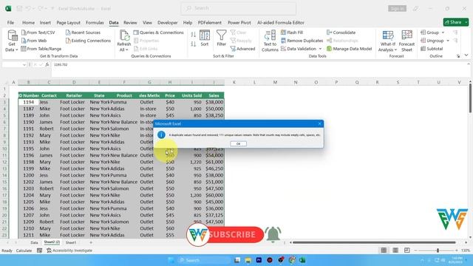Click Text to Columns
The image size is (473, 266).
[x=270, y=41]
